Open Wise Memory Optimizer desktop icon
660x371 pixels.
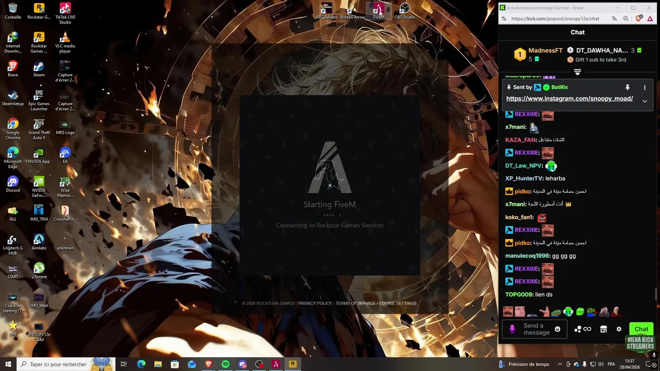[x=65, y=187]
